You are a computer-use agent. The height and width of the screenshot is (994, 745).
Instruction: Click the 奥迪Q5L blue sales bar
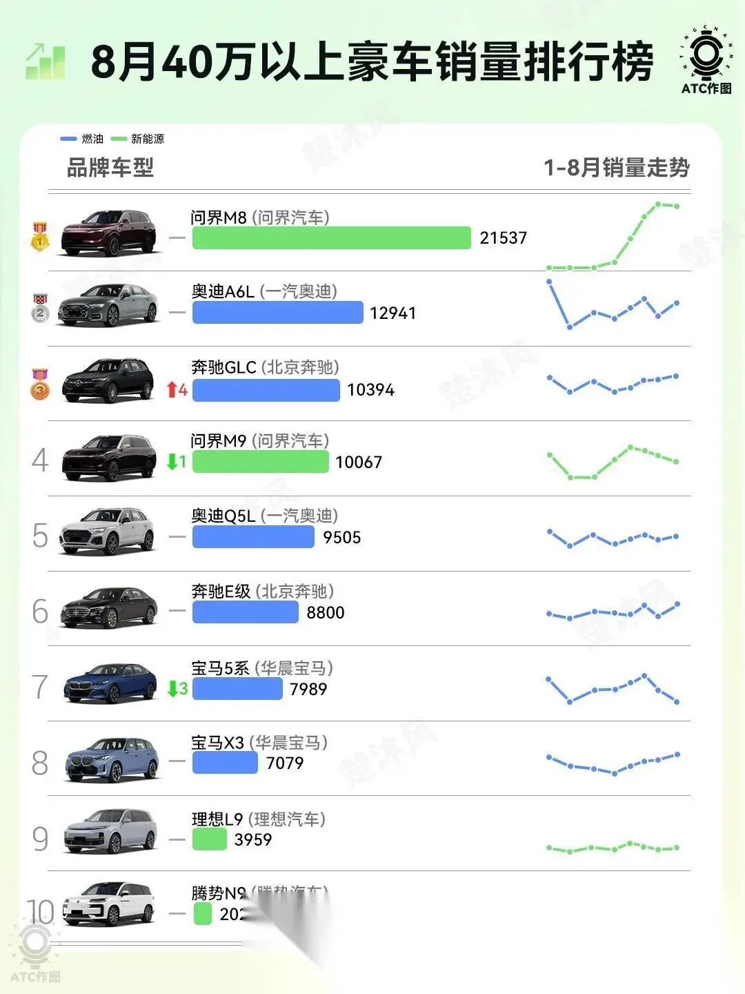point(253,537)
